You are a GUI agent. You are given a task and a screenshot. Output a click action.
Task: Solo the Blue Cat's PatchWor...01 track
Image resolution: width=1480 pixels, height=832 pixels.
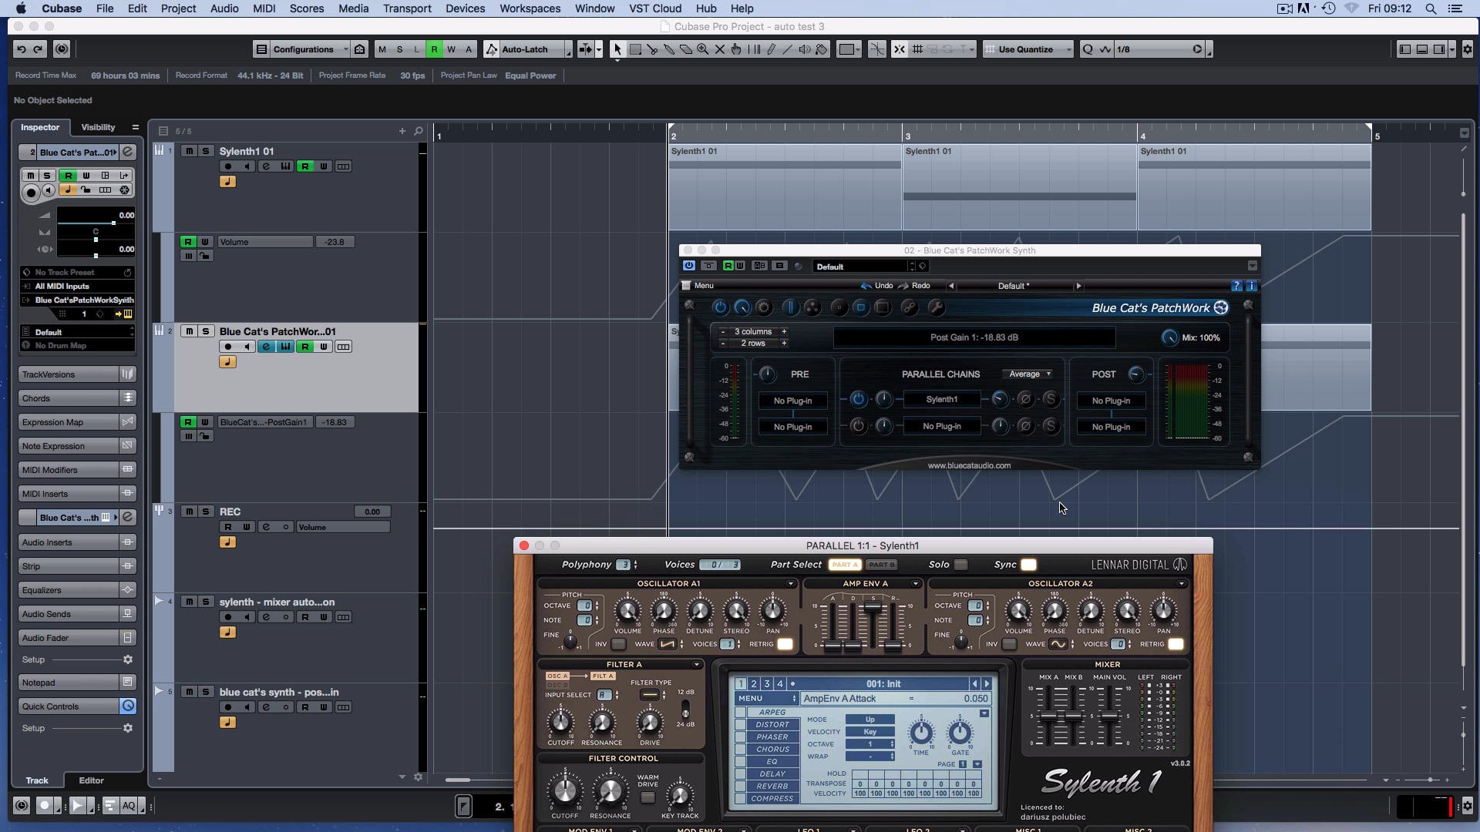coord(206,331)
